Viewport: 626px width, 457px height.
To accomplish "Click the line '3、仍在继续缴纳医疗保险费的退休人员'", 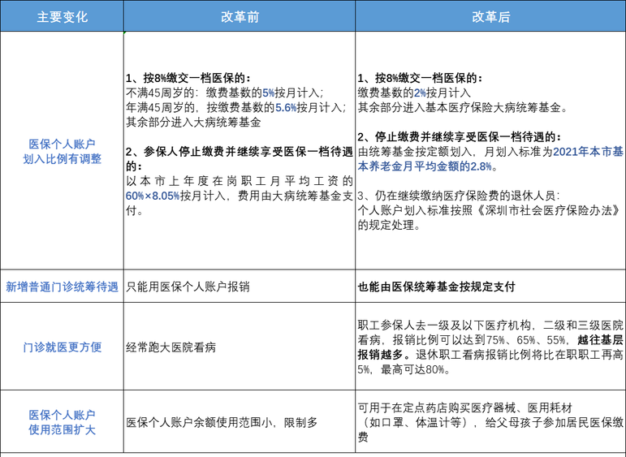I will click(459, 196).
